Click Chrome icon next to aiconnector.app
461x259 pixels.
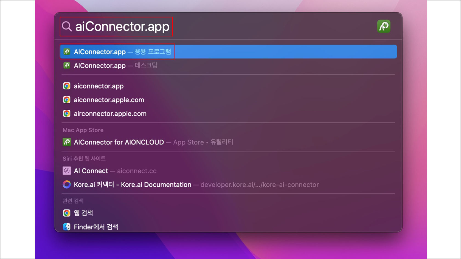pos(67,86)
